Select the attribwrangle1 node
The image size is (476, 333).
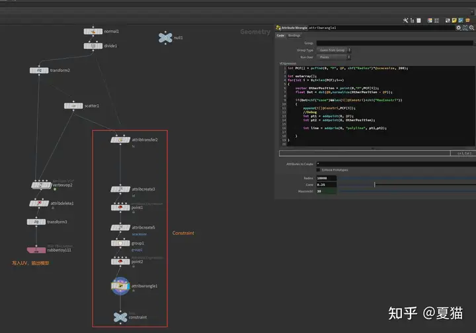(x=120, y=286)
